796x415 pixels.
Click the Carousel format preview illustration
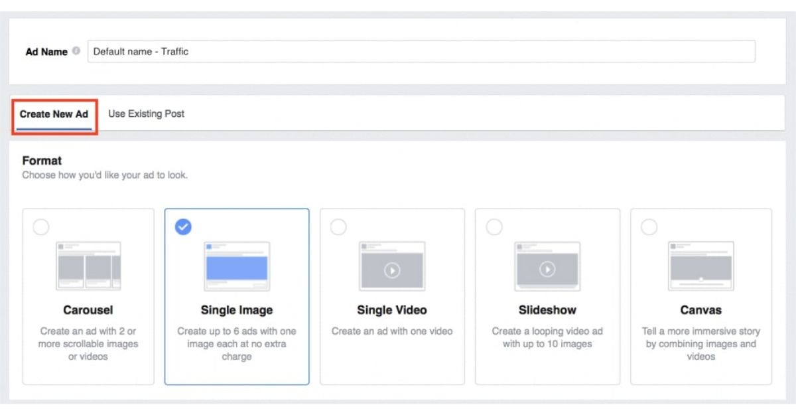pyautogui.click(x=88, y=266)
